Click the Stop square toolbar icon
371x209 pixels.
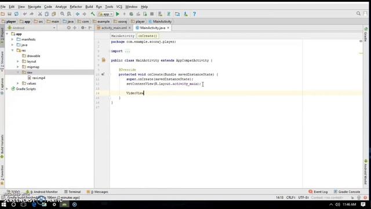coord(152,14)
